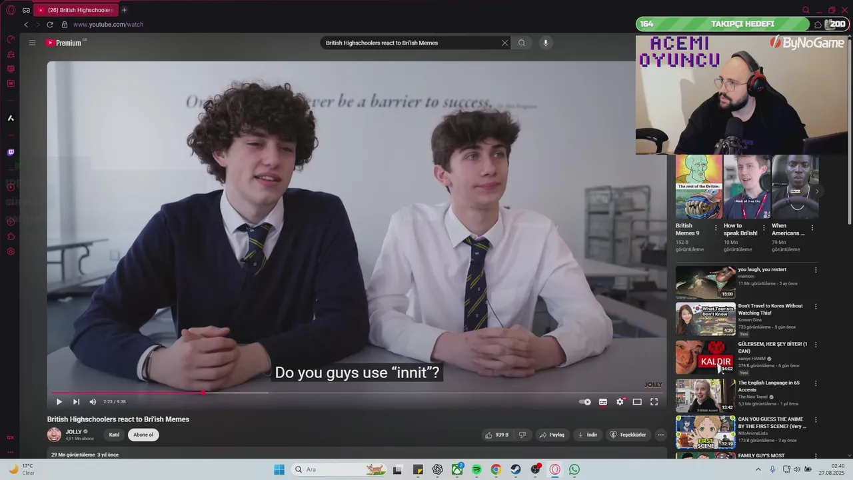853x480 pixels.
Task: Download the video with İndir
Action: (588, 435)
